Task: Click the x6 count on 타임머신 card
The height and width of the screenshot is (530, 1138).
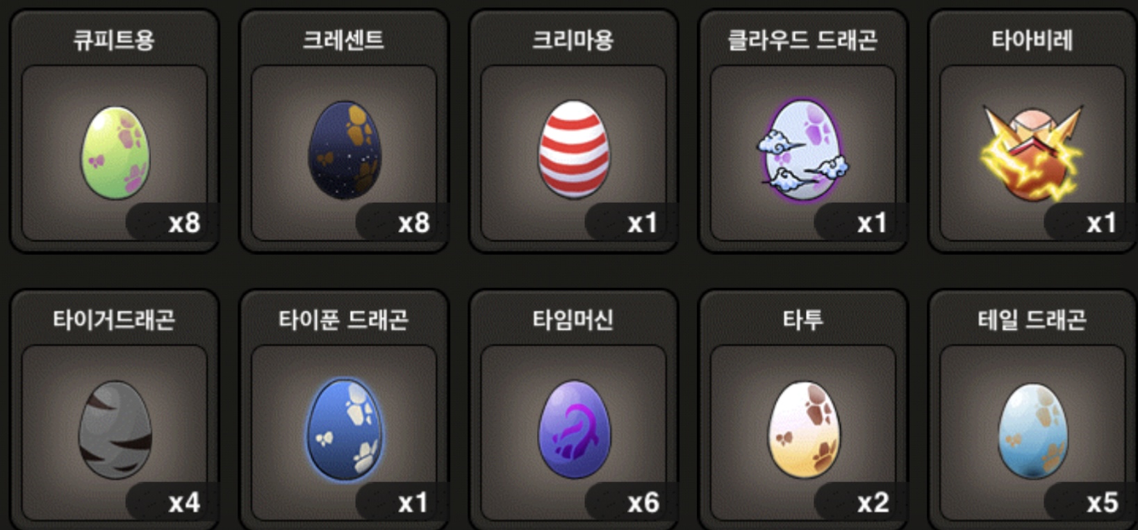Action: click(643, 502)
